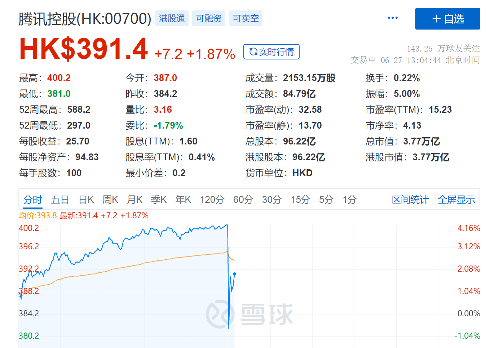The height and width of the screenshot is (348, 486).
Task: Click the 委比 value -1.79%
Action: pyautogui.click(x=168, y=125)
